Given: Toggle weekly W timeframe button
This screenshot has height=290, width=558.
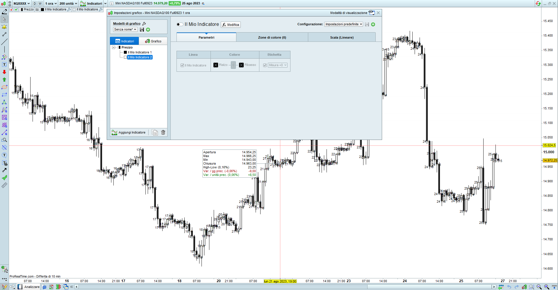Looking at the screenshot, I should pos(40,3).
